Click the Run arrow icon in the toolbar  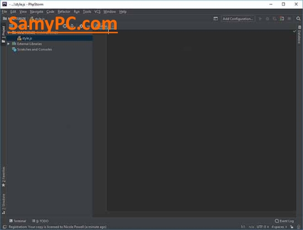(260, 19)
